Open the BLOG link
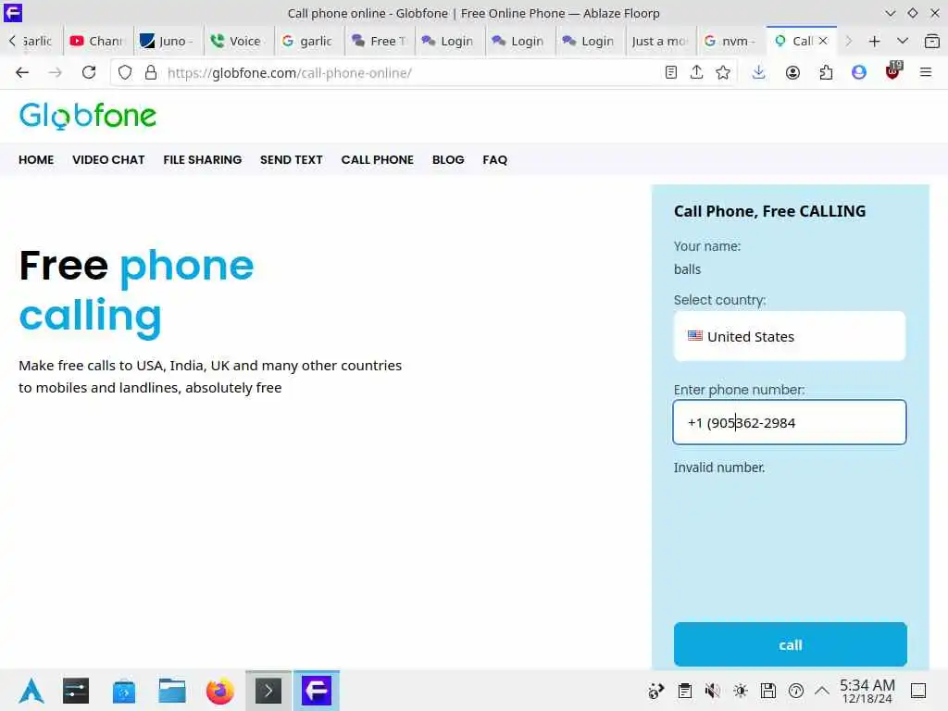 448,159
